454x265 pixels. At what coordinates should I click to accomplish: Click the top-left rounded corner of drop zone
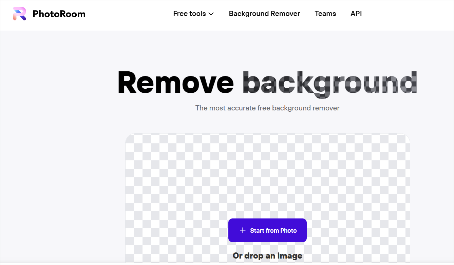click(x=130, y=138)
